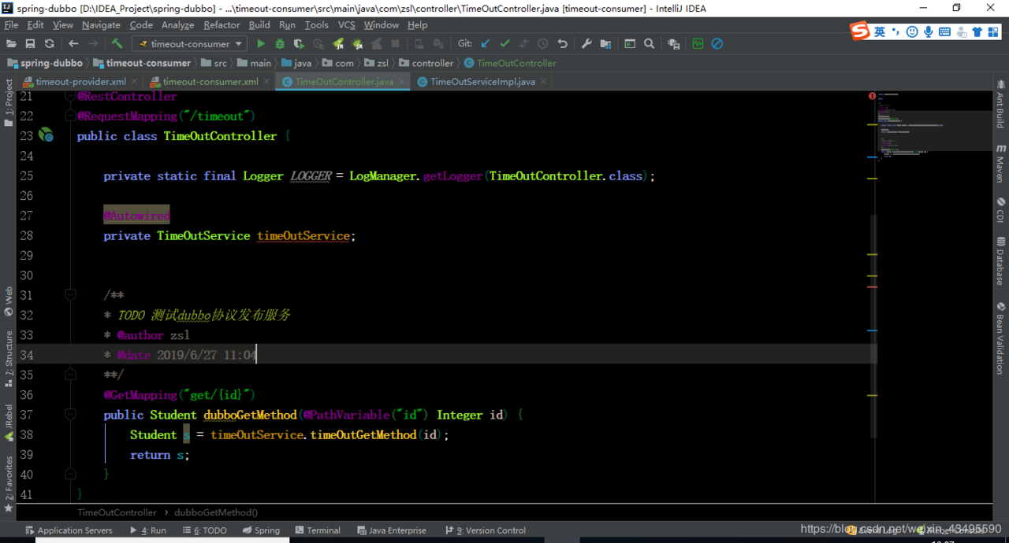Image resolution: width=1009 pixels, height=543 pixels.
Task: Click the Sogou microphone voice input icon
Action: tap(928, 31)
